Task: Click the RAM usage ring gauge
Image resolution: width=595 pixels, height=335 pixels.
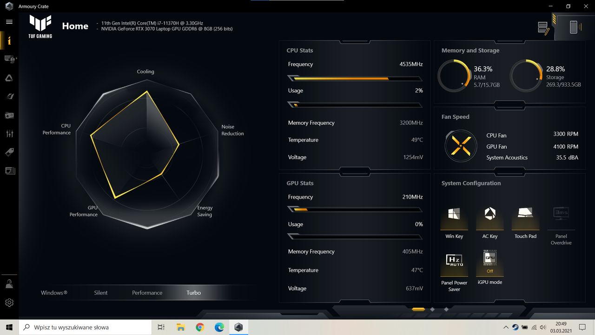Action: point(454,76)
